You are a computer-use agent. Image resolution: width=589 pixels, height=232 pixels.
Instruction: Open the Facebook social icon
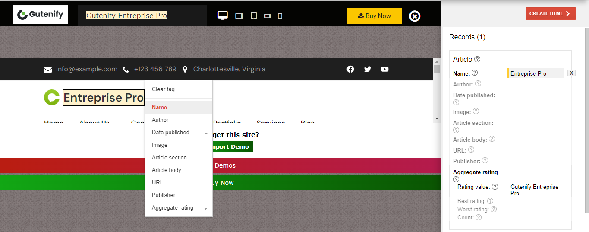[x=350, y=69]
